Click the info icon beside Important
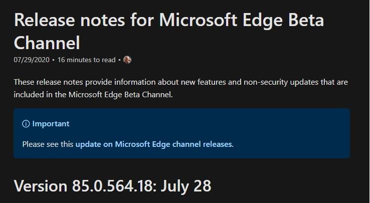370x203 pixels. [26, 124]
